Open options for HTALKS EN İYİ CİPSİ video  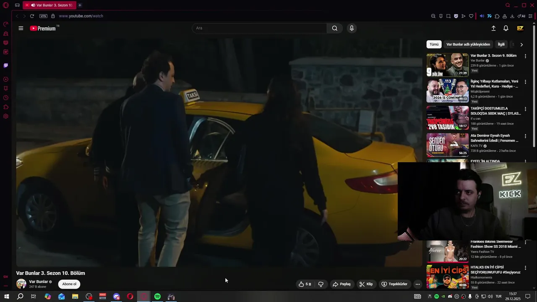pos(525,268)
